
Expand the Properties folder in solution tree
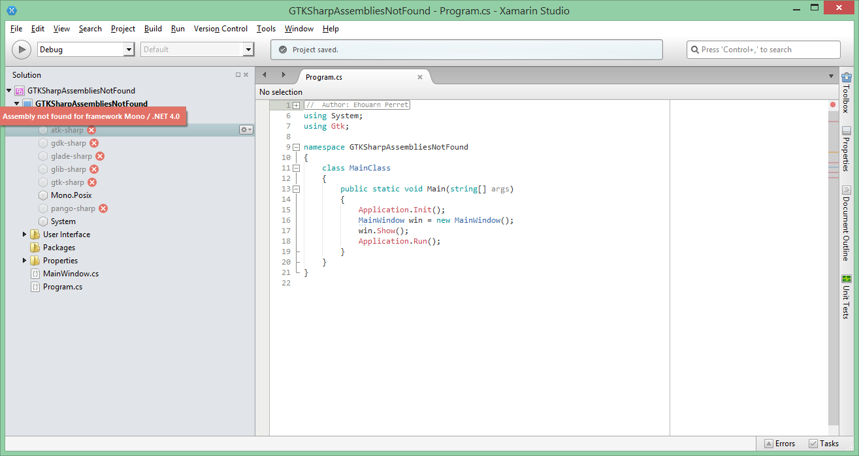(x=25, y=261)
